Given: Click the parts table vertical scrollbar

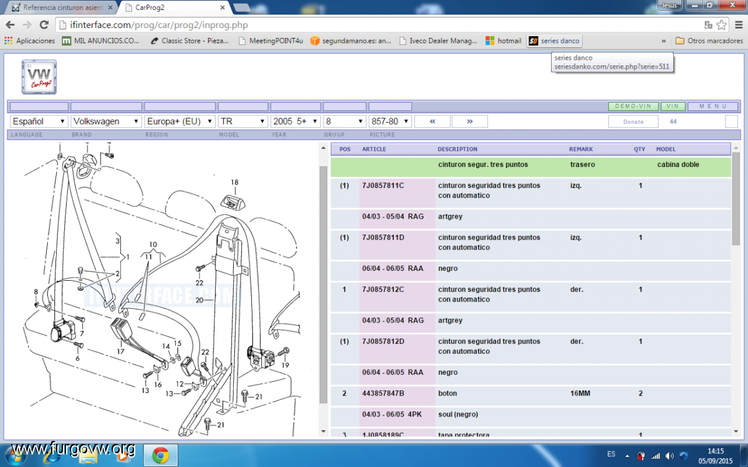Looking at the screenshot, I should (x=736, y=198).
